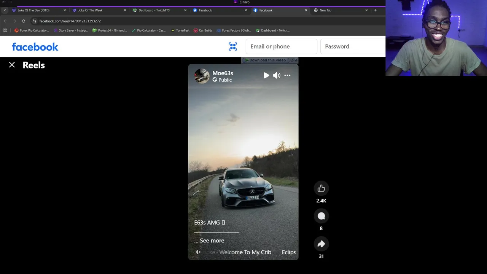487x274 pixels.
Task: Open the Pip Calculator - Cas... bookmark
Action: pos(148,30)
